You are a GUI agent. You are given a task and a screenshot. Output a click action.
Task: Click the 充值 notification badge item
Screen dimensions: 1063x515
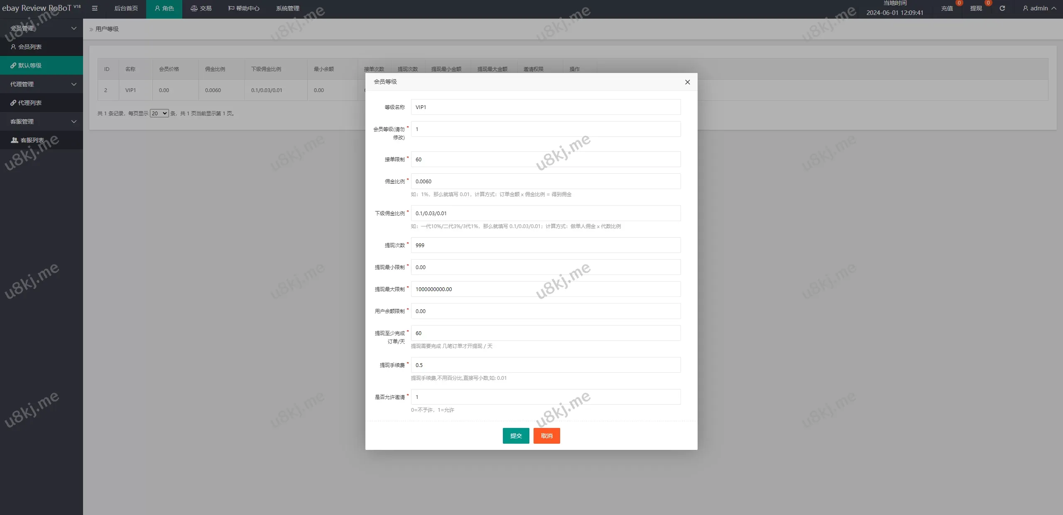(947, 8)
